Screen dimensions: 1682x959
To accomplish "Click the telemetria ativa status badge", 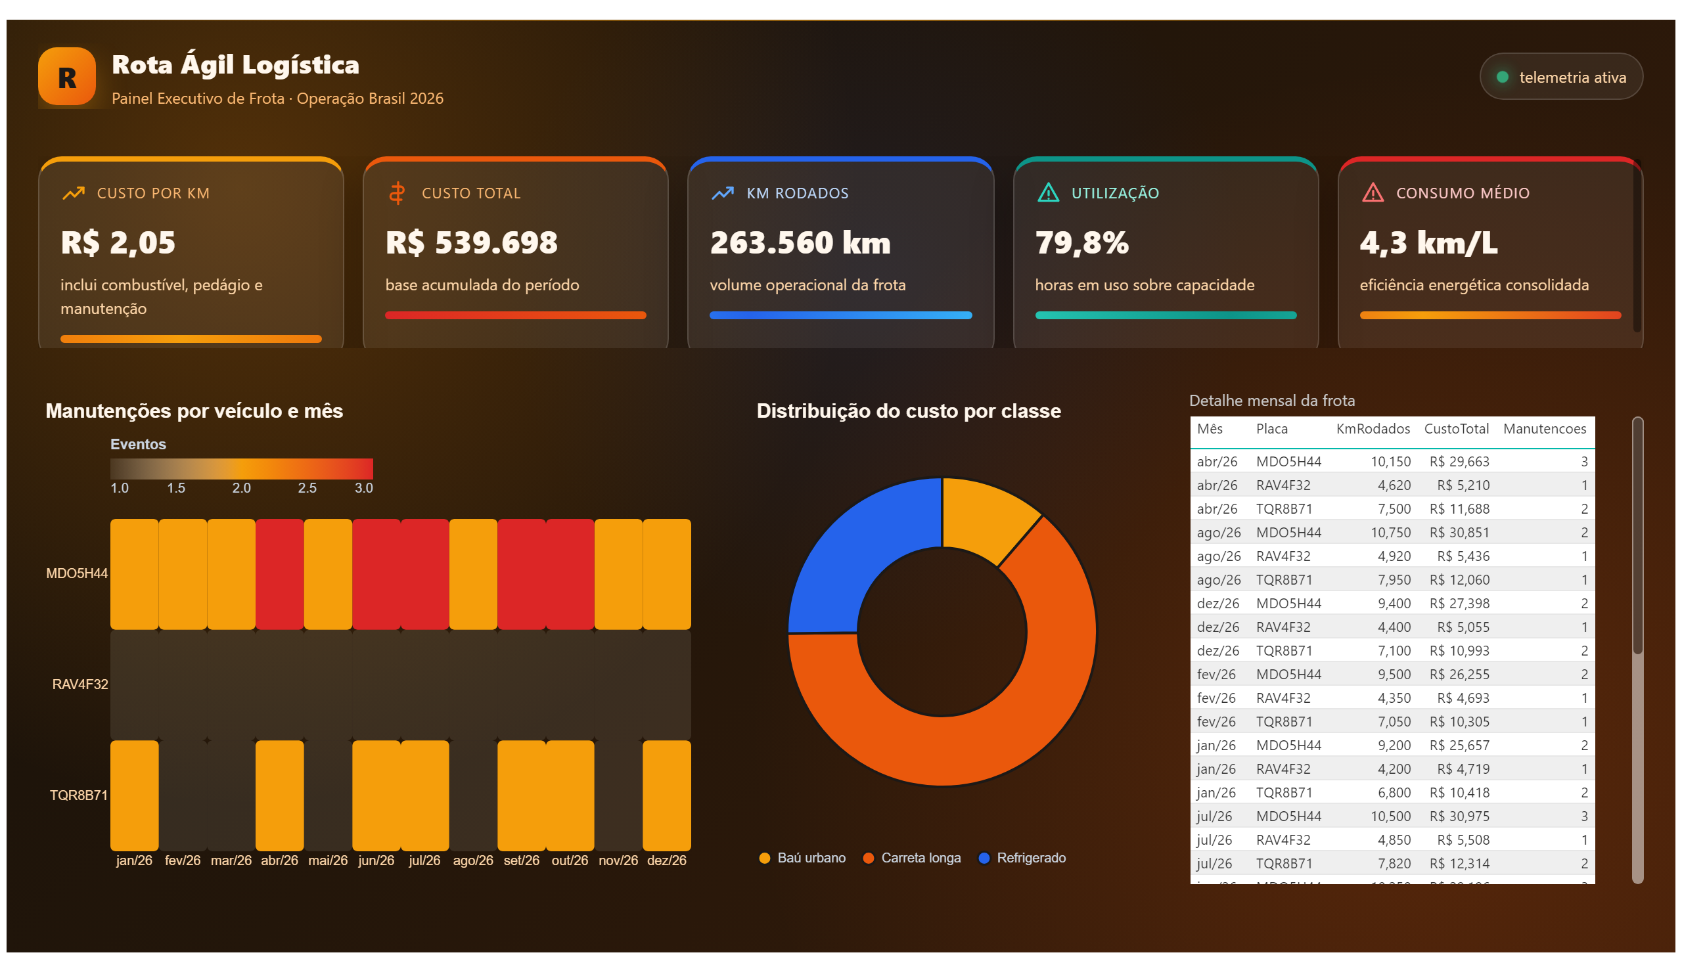I will 1560,76.
